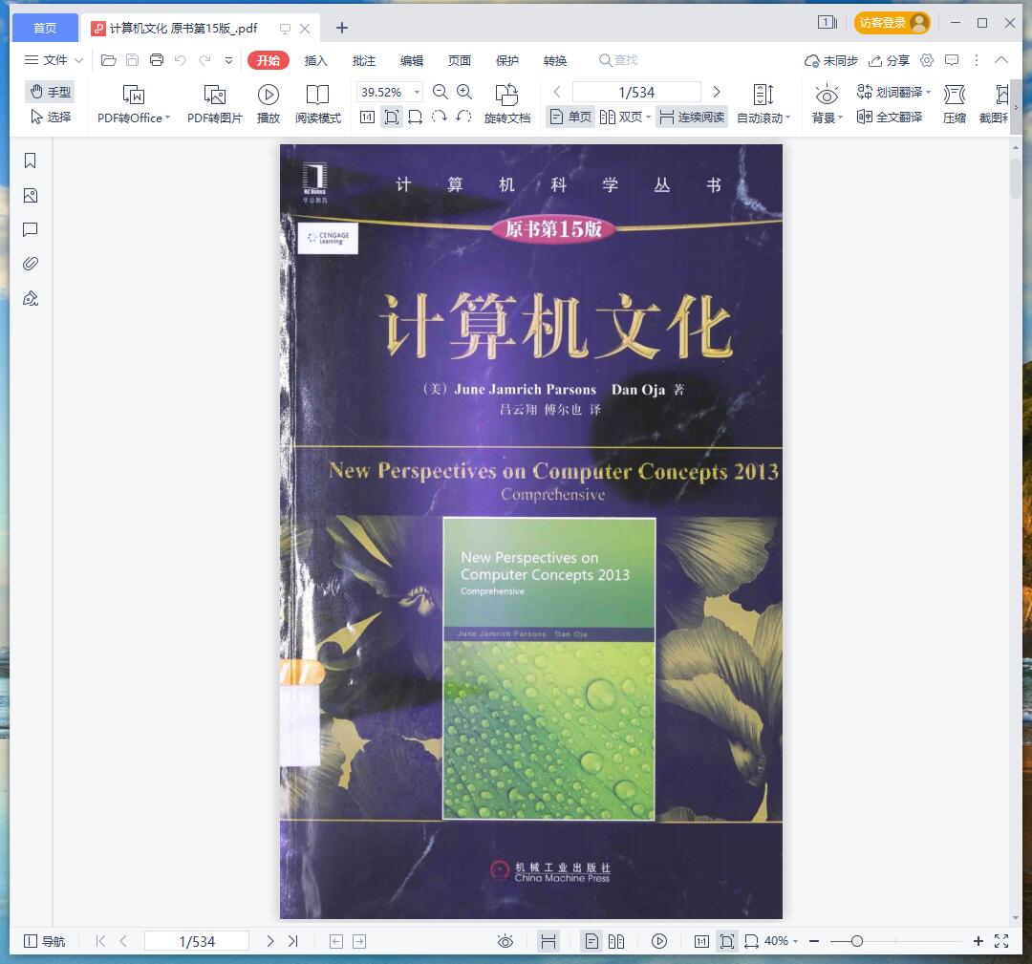Open the comments panel in sidebar
The width and height of the screenshot is (1032, 964).
[31, 229]
